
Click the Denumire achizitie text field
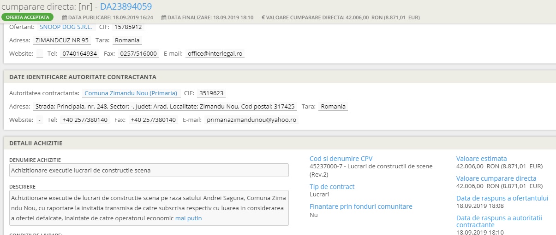(x=149, y=170)
